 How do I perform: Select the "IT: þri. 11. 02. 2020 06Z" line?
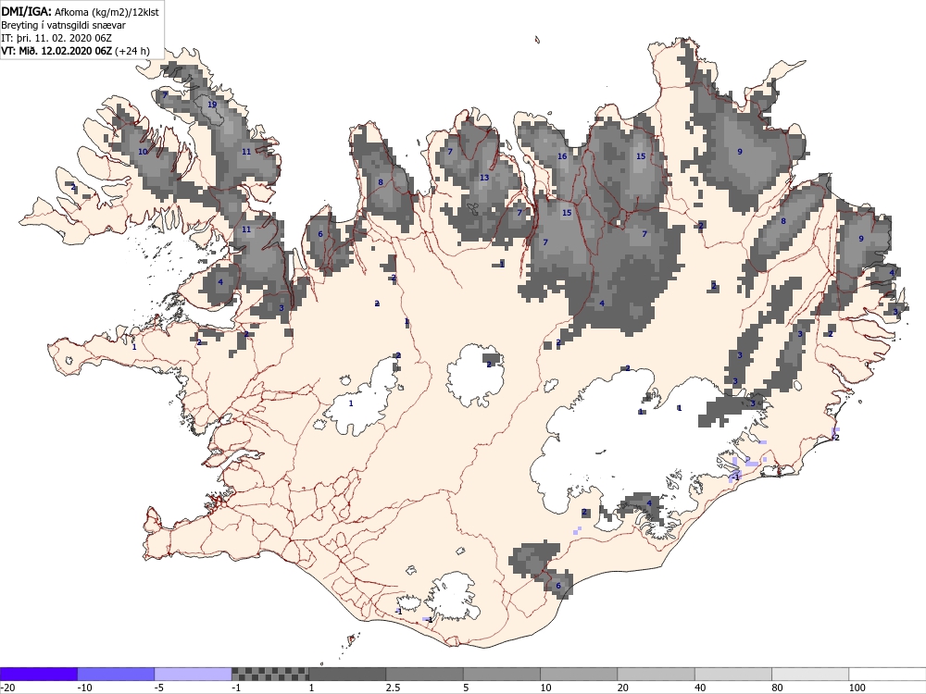56,38
